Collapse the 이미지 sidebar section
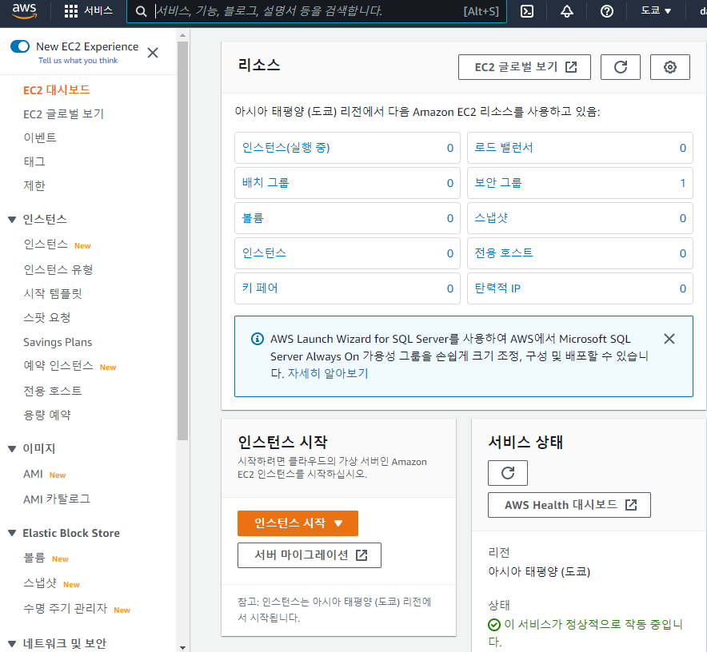 12,449
